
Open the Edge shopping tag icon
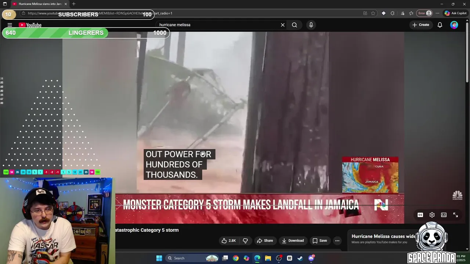coord(384,13)
